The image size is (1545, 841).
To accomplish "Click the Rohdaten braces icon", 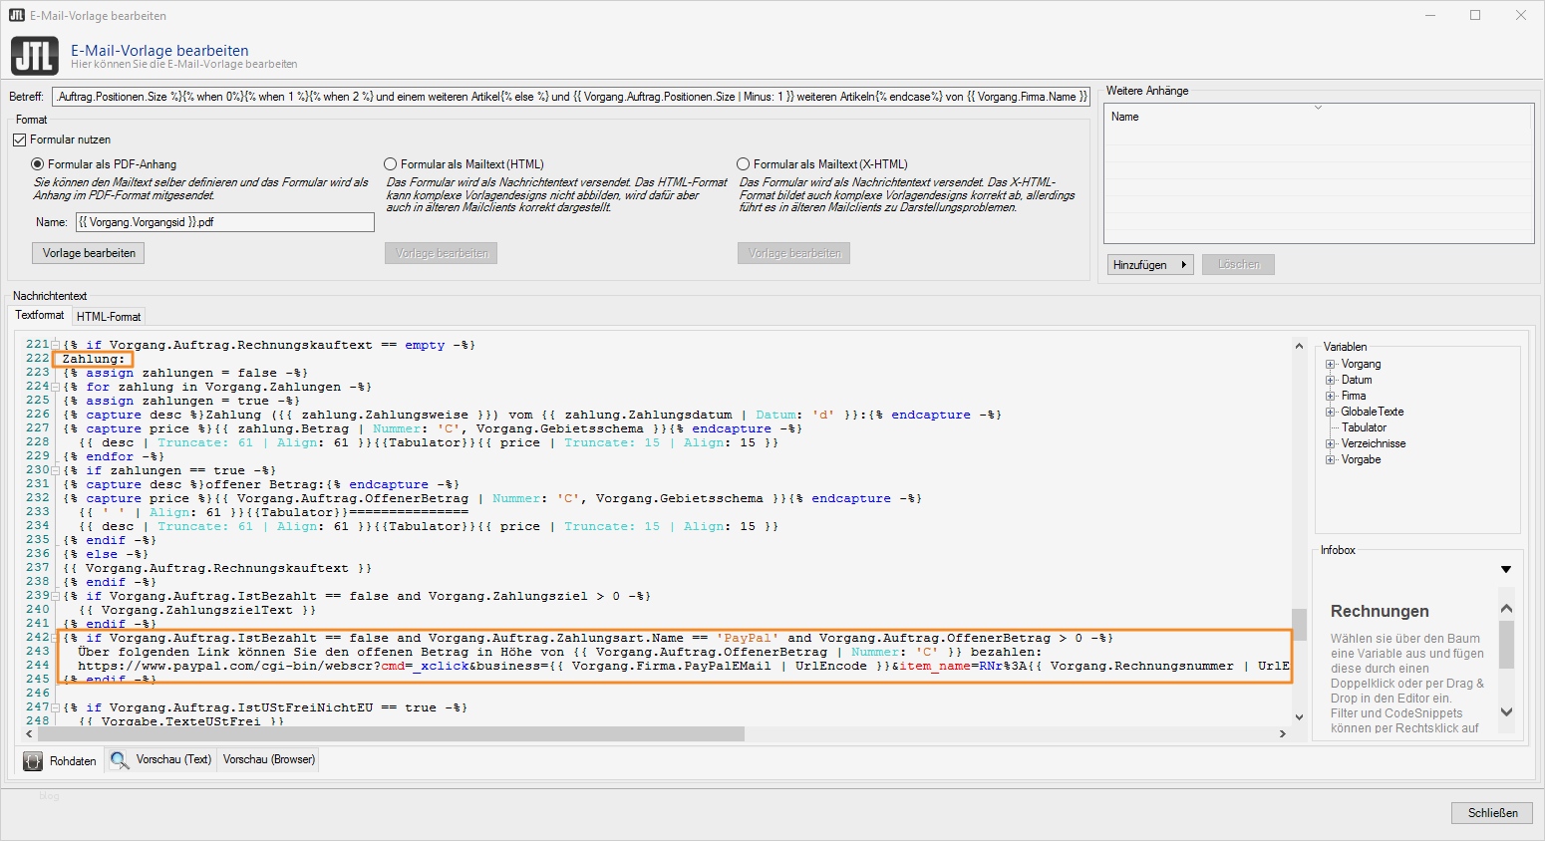I will point(33,760).
